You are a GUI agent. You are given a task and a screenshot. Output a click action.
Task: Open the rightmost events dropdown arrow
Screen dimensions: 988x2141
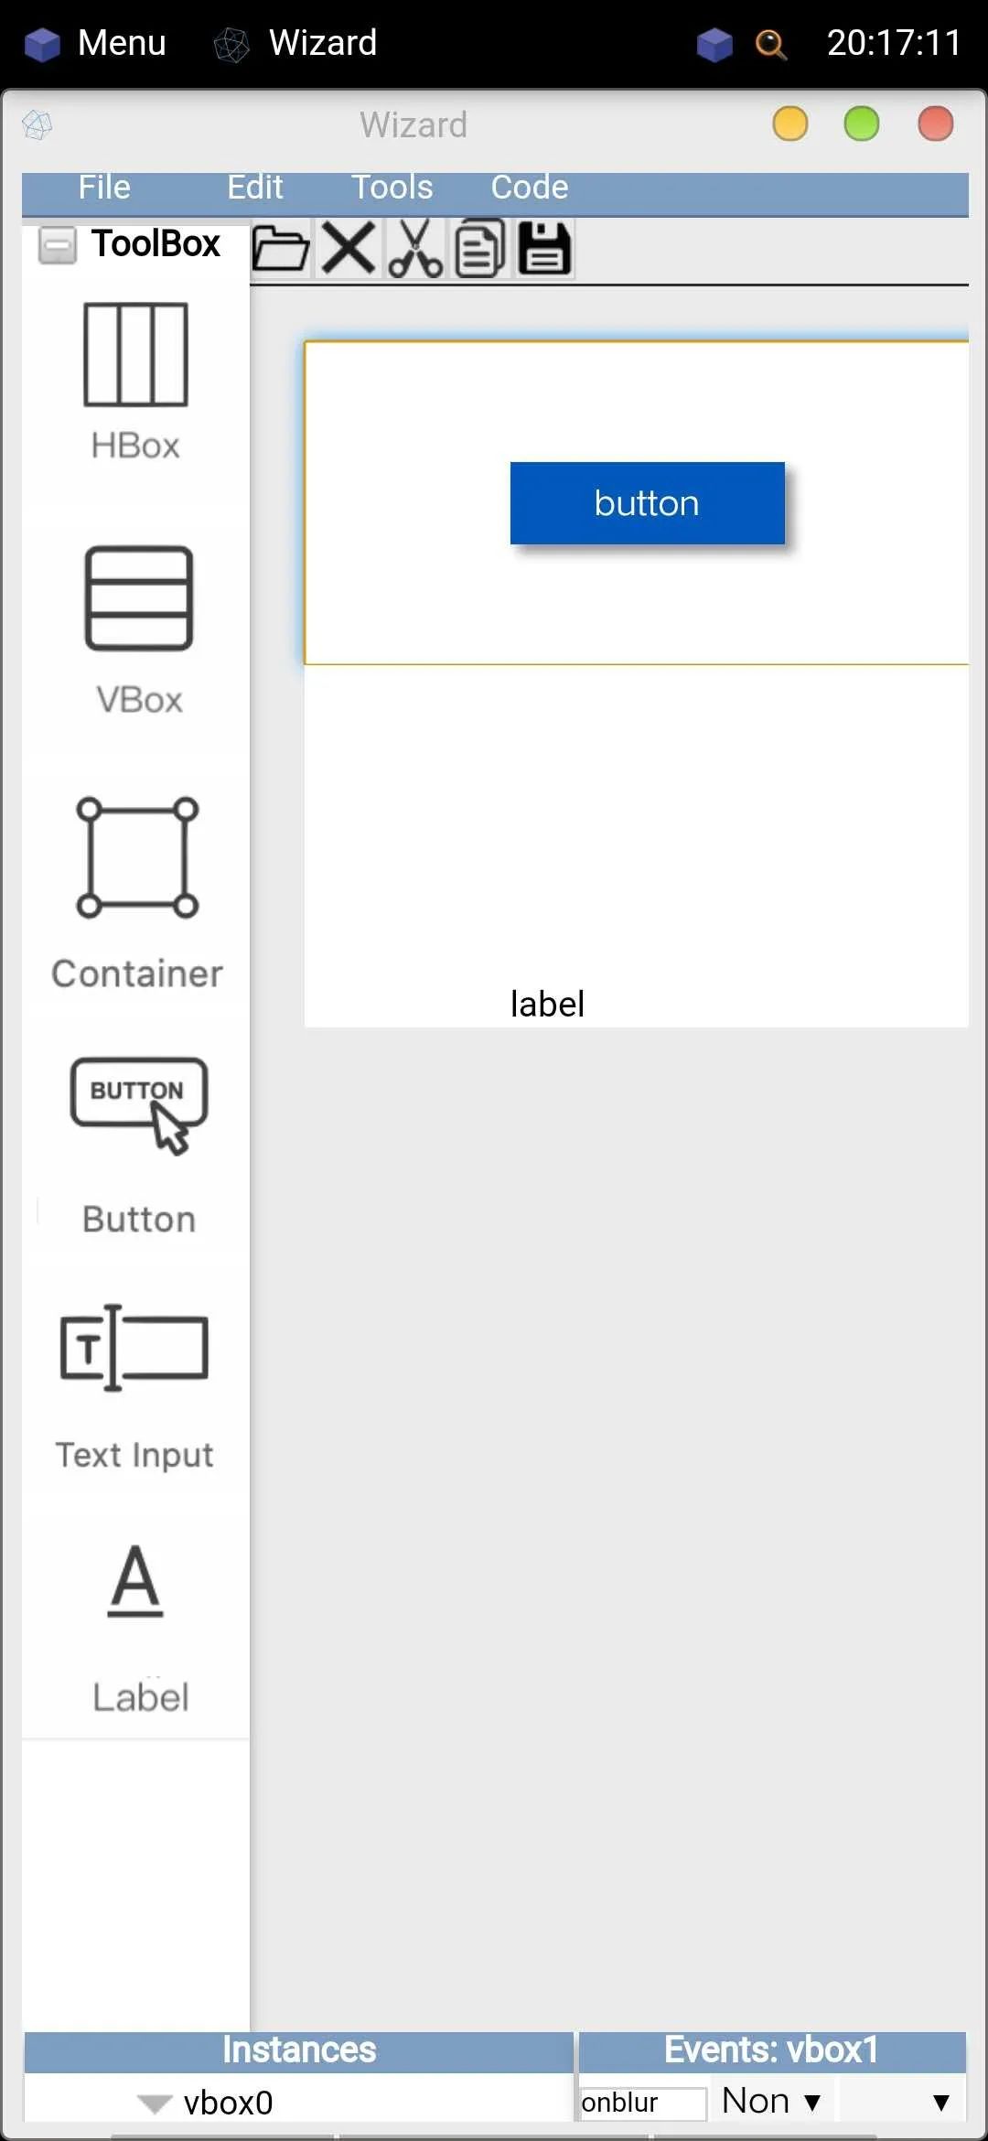(940, 2102)
